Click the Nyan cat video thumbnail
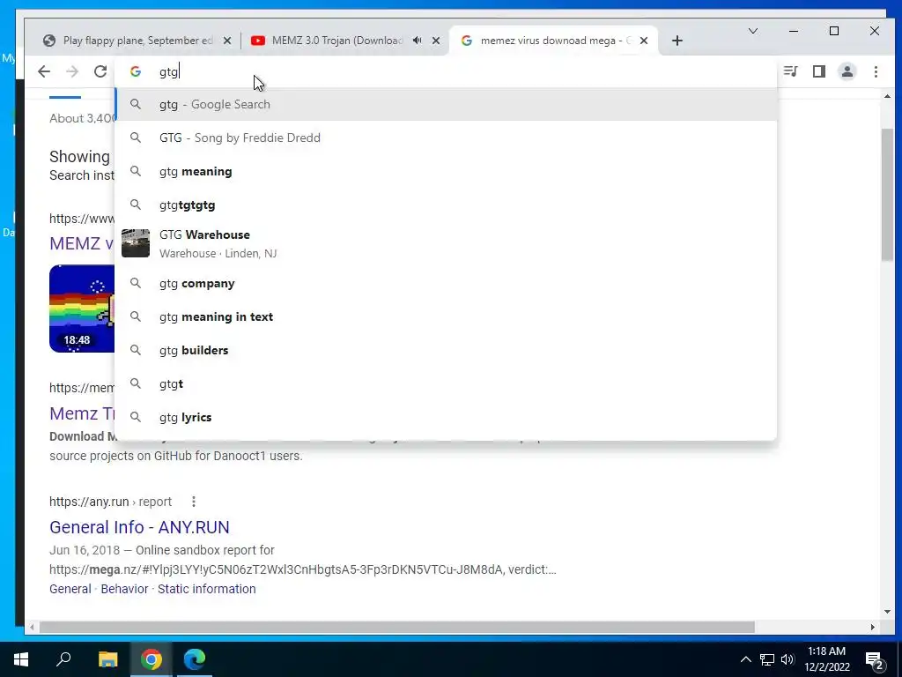This screenshot has width=902, height=677. tap(82, 309)
